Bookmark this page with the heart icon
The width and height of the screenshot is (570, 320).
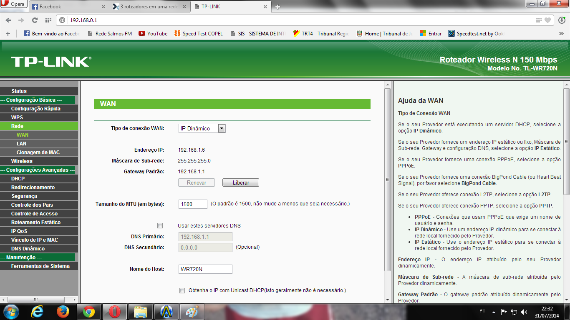tap(548, 20)
